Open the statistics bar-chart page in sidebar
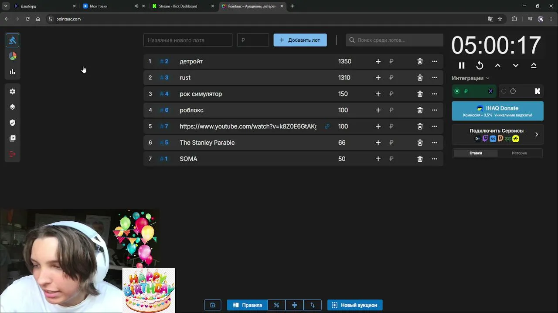 tap(12, 72)
